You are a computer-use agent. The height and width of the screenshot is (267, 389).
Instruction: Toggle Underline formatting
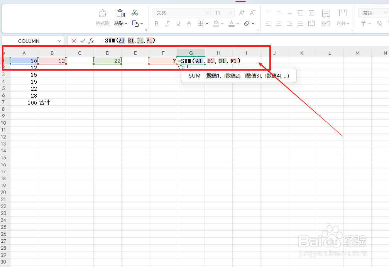click(x=178, y=24)
